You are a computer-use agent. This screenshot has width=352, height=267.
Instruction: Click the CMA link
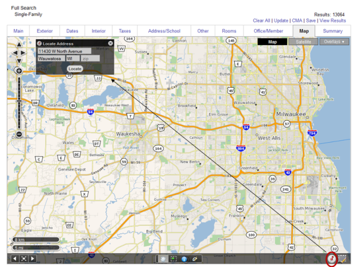(x=297, y=21)
